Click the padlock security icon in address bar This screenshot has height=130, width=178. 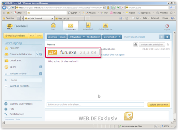(x=108, y=8)
